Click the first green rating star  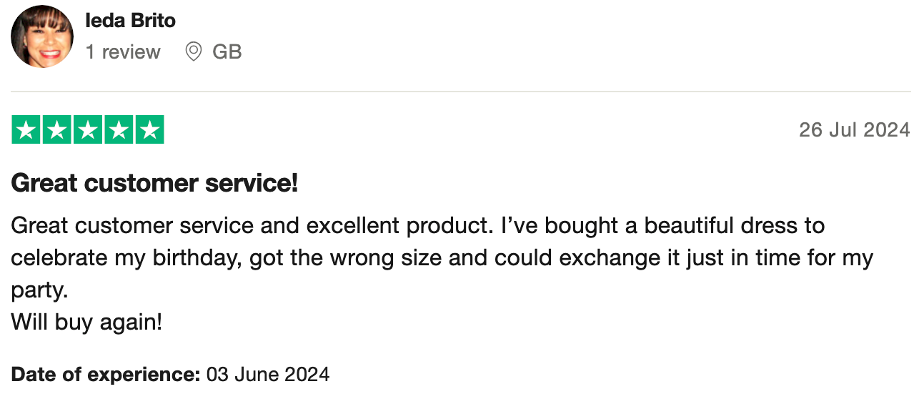coord(26,130)
